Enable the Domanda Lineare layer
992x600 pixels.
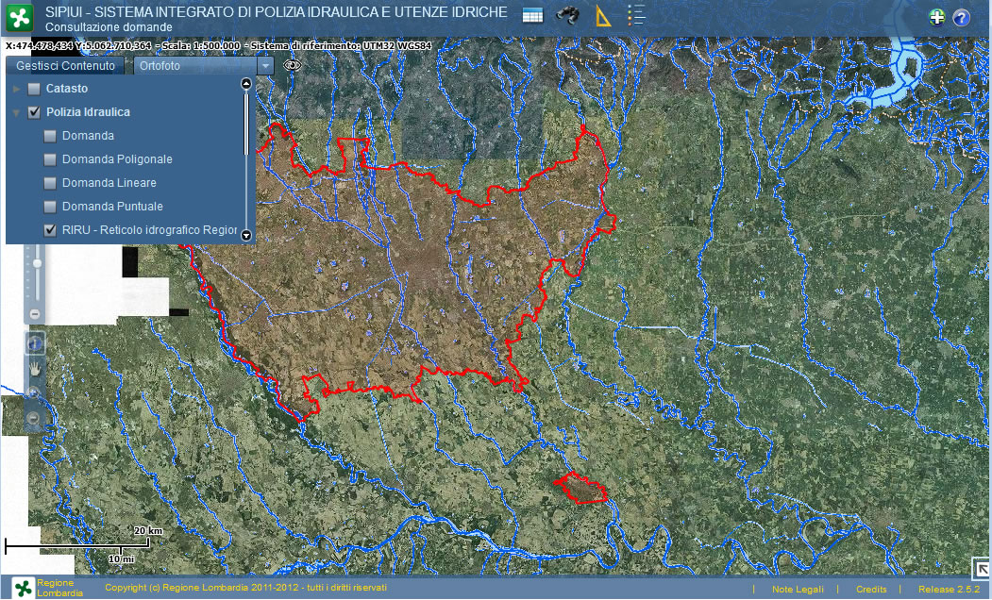point(50,183)
